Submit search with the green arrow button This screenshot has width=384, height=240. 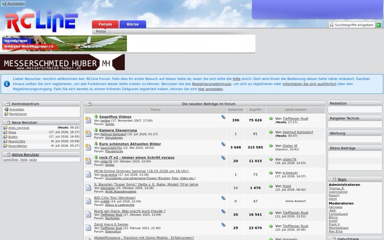379,25
